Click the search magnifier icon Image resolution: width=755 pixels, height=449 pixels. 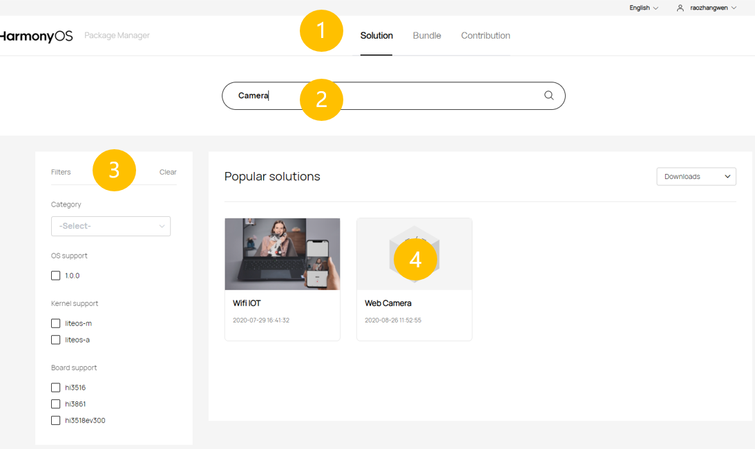click(548, 95)
